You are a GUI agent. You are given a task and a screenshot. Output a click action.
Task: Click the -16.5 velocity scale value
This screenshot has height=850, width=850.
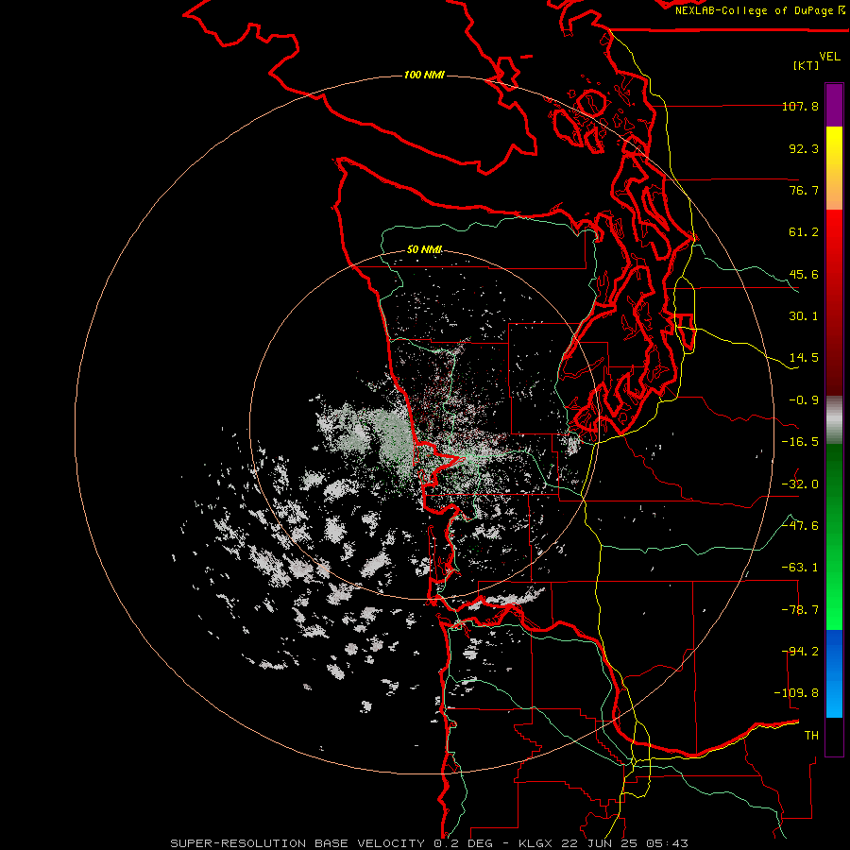point(800,442)
